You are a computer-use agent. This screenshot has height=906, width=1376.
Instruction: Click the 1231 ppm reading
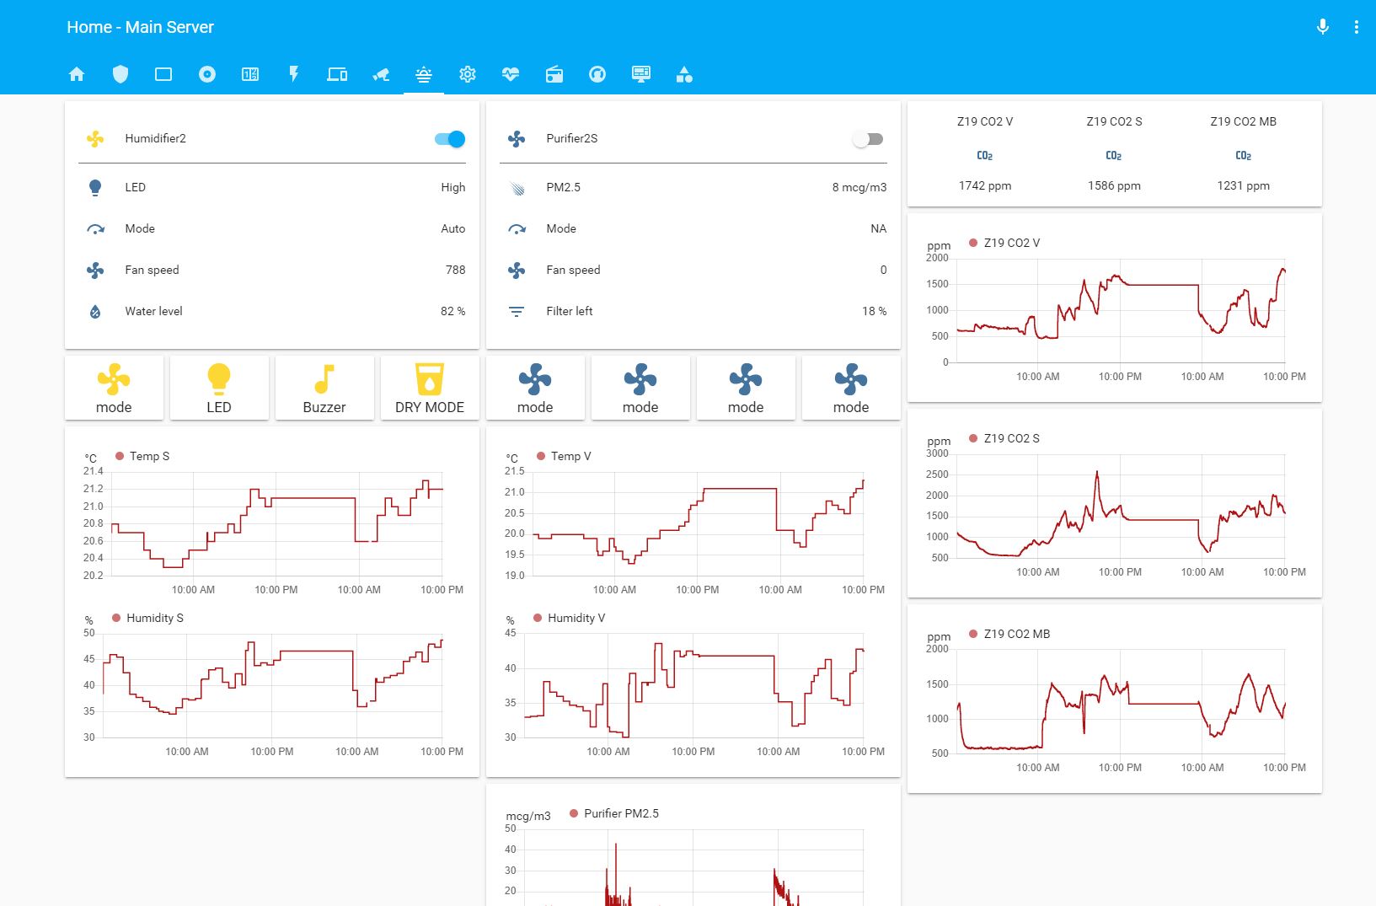click(x=1244, y=185)
